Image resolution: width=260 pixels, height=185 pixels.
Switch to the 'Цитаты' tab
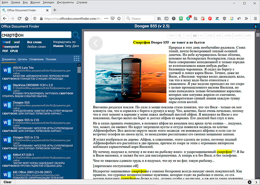[x=22, y=59]
